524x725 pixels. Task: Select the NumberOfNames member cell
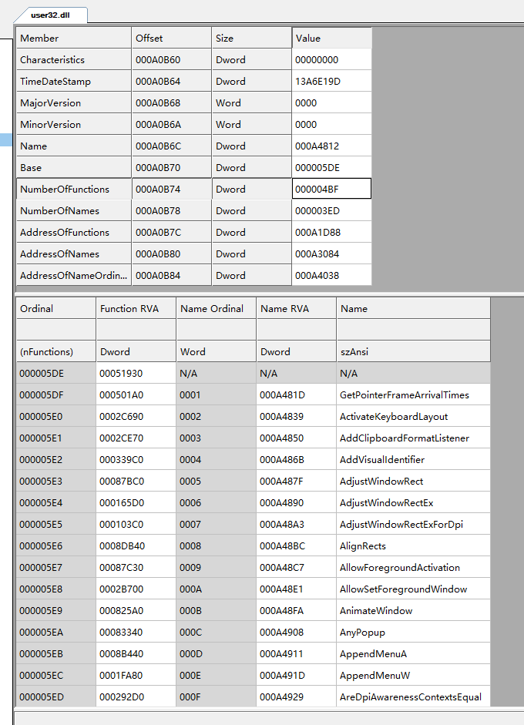click(x=74, y=211)
